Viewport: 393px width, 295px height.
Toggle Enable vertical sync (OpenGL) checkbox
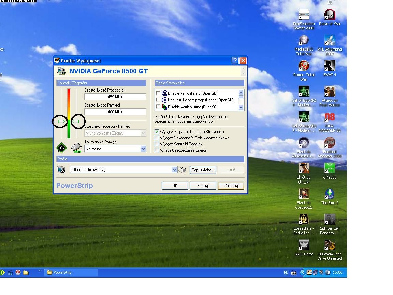click(158, 93)
